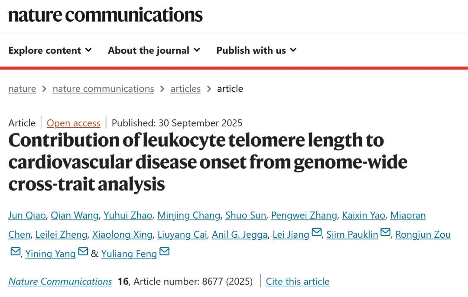This screenshot has height=297, width=468.
Task: Navigate to articles breadcrumb
Action: (185, 89)
